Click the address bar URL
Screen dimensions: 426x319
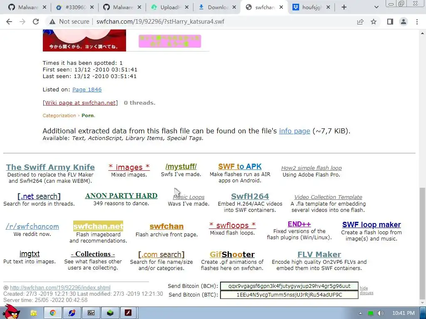pos(160,22)
